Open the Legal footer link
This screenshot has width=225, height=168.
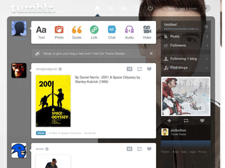(x=193, y=152)
